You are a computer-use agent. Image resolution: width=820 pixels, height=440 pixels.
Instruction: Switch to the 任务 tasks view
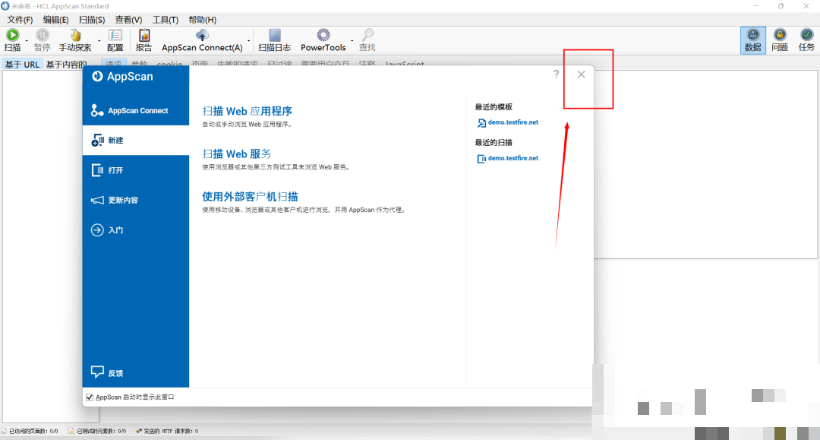click(806, 40)
